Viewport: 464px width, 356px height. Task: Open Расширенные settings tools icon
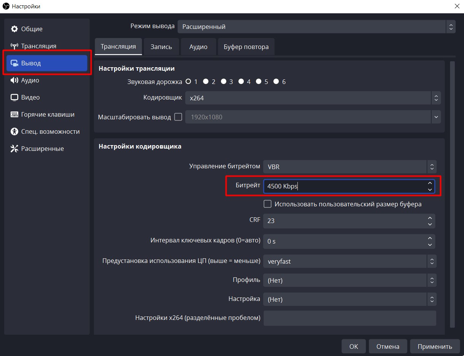(x=14, y=149)
